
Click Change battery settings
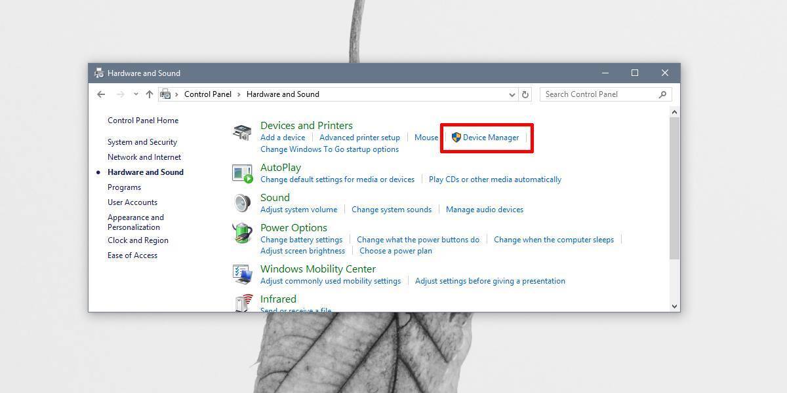[302, 239]
